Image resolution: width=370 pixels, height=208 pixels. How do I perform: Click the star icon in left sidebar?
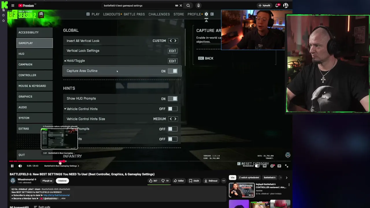tap(3, 21)
